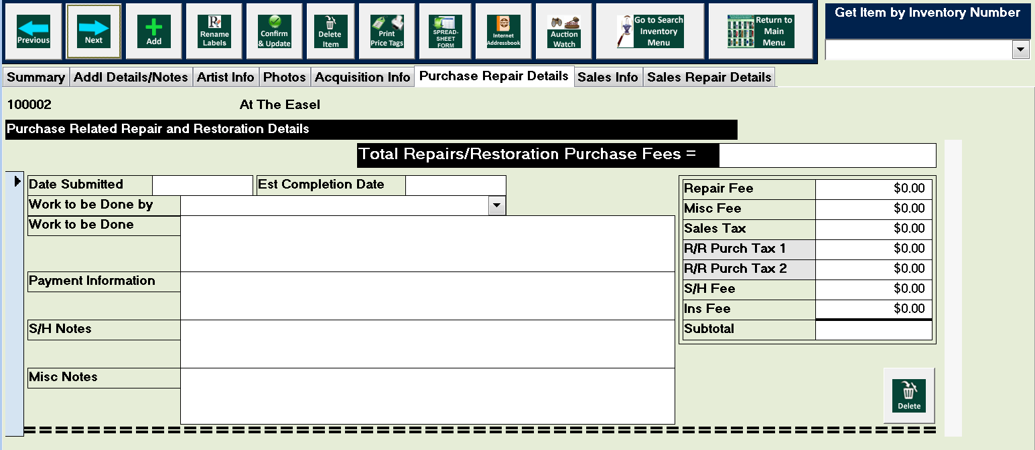
Task: Click Confirm & Update checkmark icon
Action: [x=275, y=31]
